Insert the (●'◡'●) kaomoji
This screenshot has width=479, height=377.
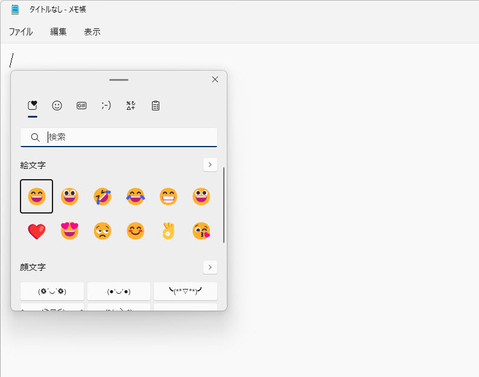pyautogui.click(x=119, y=291)
